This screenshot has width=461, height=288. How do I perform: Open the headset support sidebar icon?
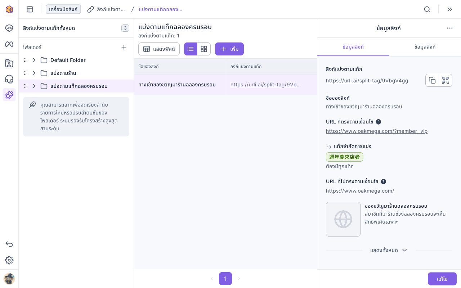[9, 79]
